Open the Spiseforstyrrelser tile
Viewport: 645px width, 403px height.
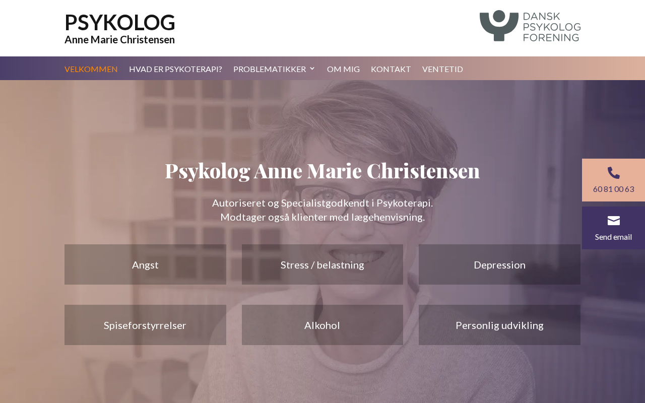(x=145, y=325)
